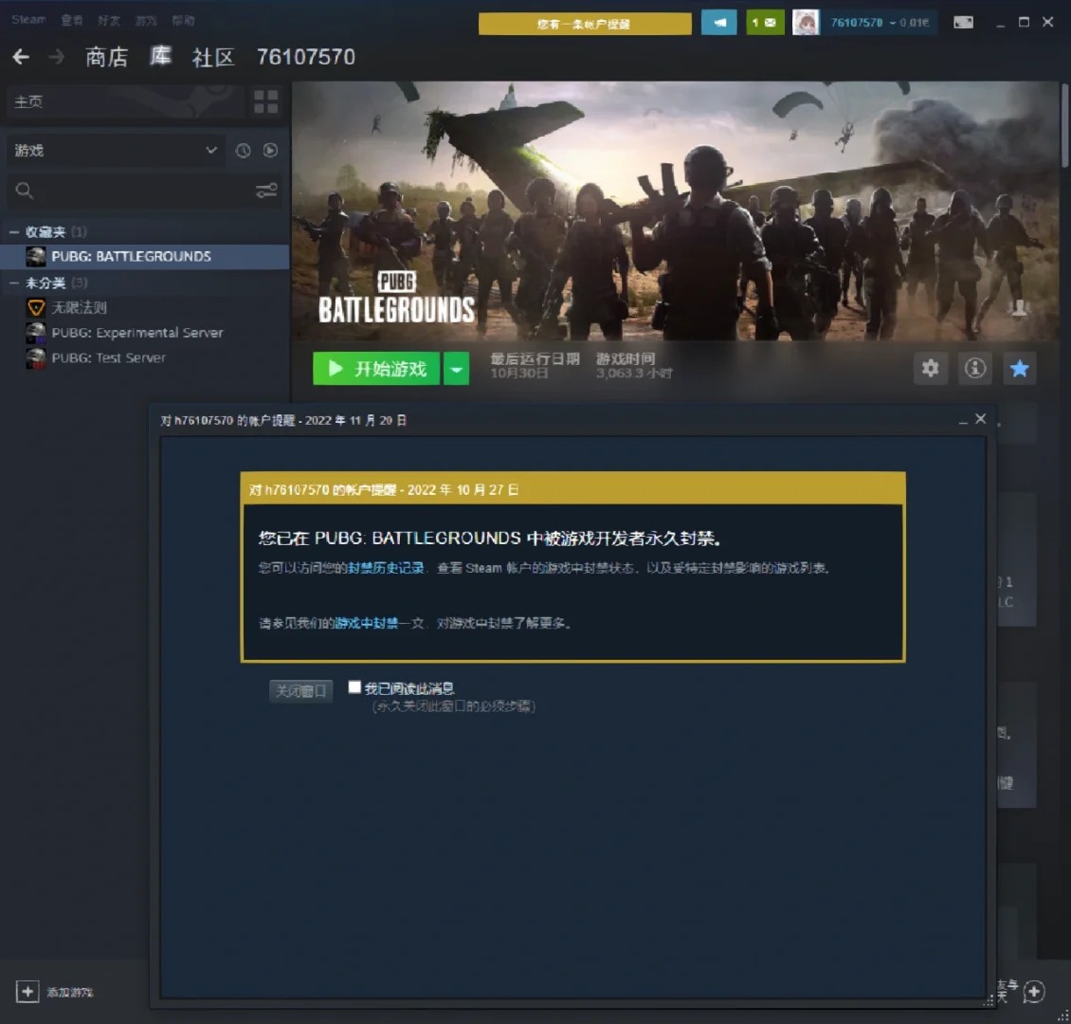The image size is (1071, 1024).
Task: Open the green inbox mail notification
Action: coord(765,23)
